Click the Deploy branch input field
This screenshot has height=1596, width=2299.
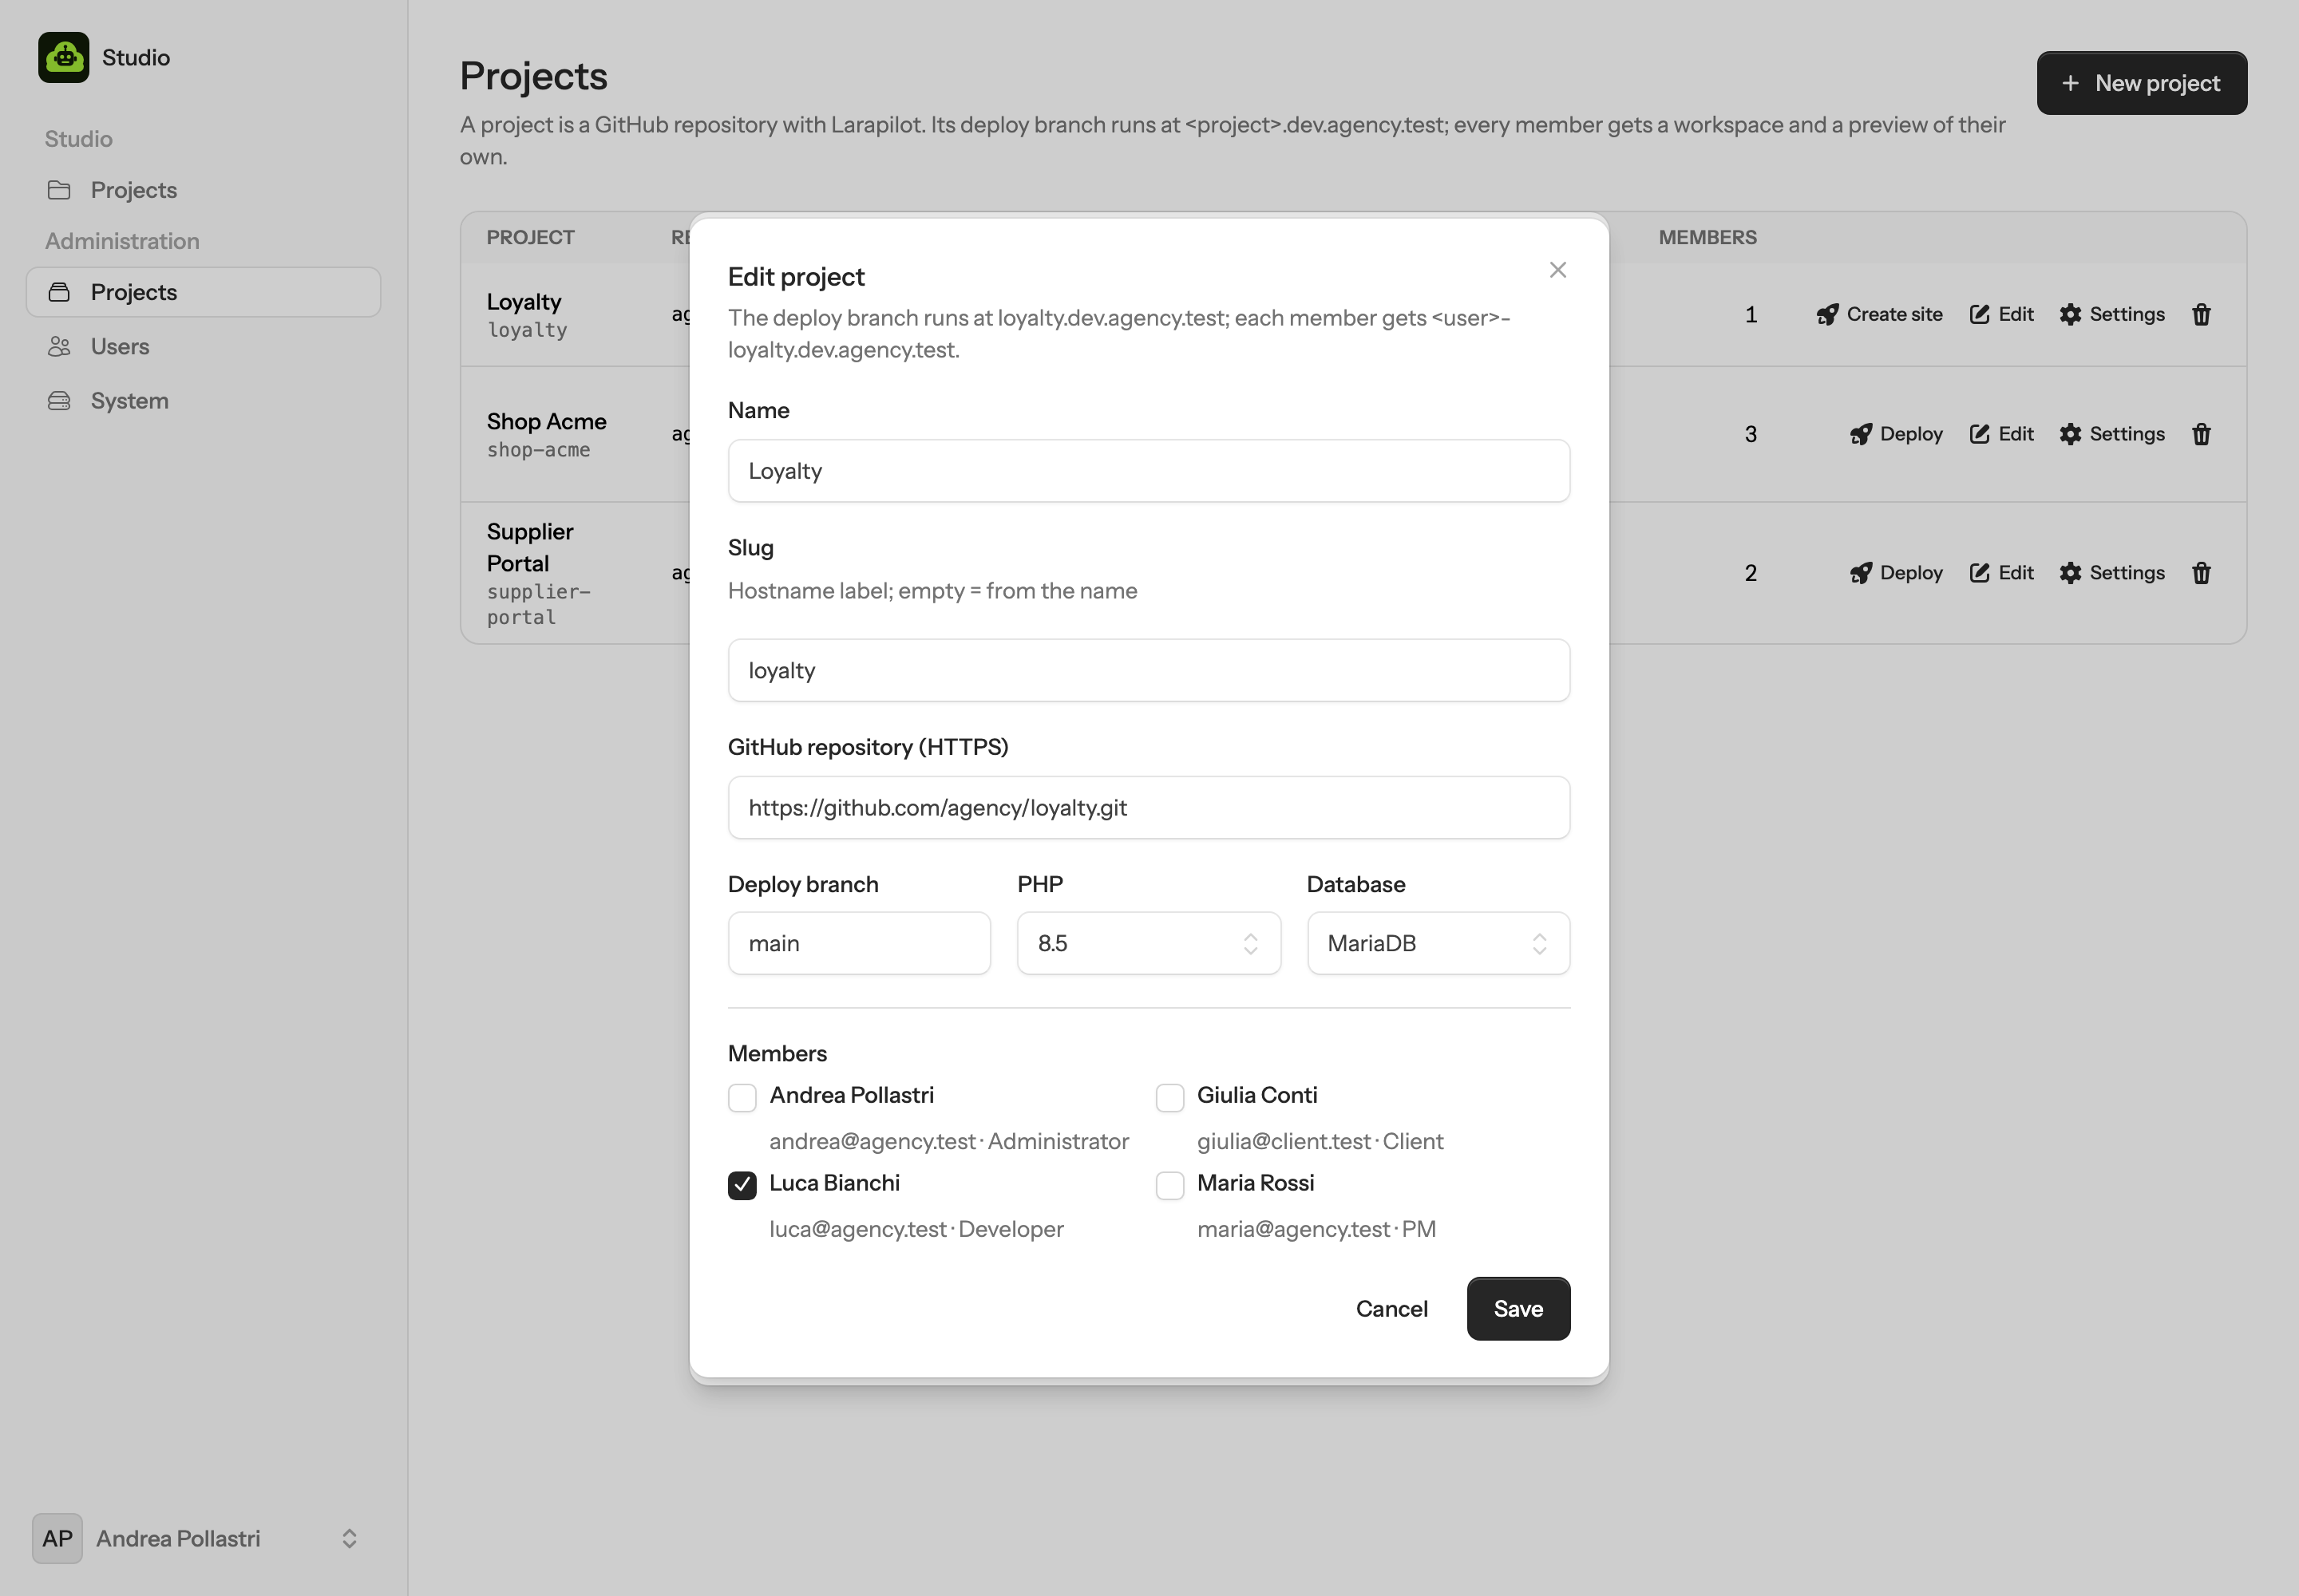tap(858, 943)
